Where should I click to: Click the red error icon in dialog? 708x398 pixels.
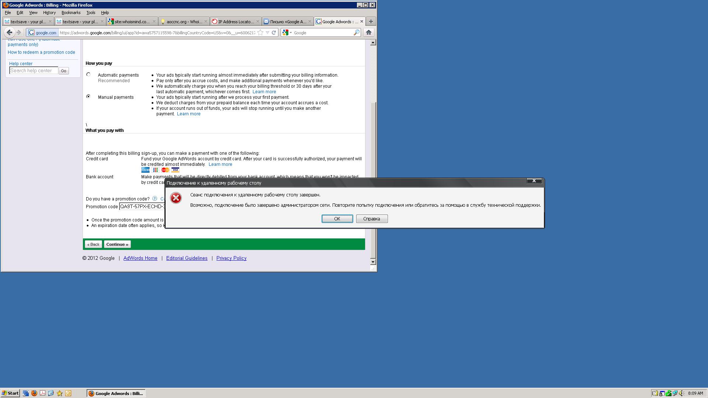176,198
